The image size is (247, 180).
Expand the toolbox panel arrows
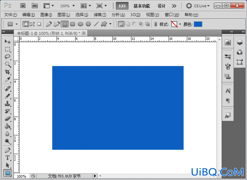[x=4, y=32]
